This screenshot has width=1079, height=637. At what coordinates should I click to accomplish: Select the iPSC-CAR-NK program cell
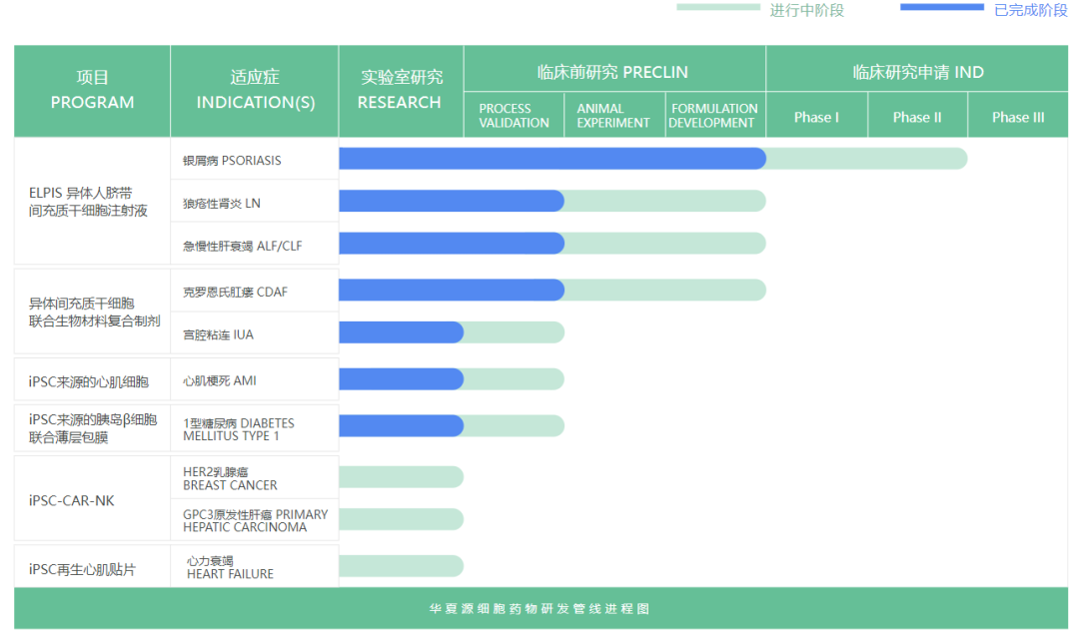pyautogui.click(x=72, y=500)
